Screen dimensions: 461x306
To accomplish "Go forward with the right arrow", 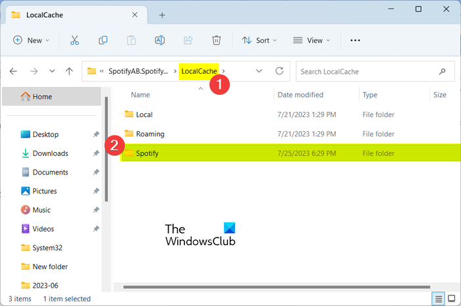I will (34, 71).
